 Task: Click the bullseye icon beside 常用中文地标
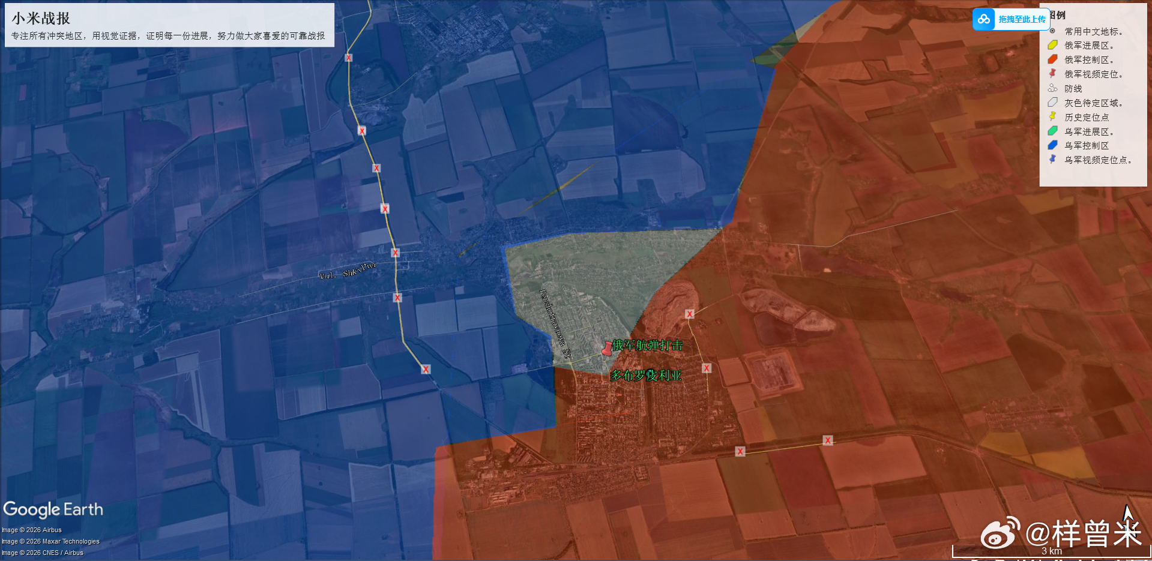tap(1052, 31)
